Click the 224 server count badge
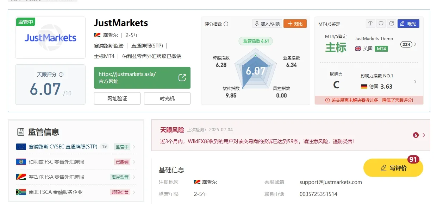The height and width of the screenshot is (204, 437). [x=406, y=44]
